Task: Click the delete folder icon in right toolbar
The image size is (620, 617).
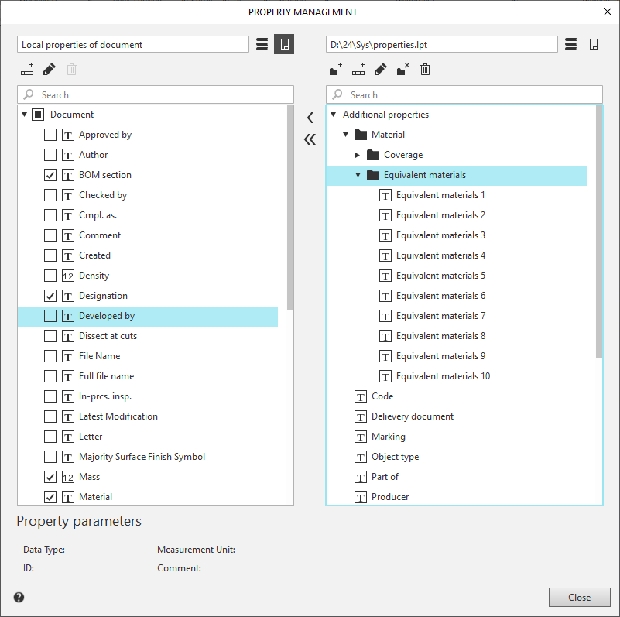Action: 402,70
